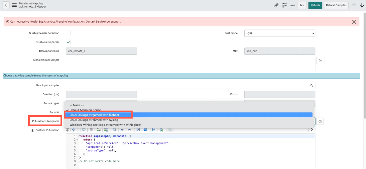Click the Go button
This screenshot has height=169, width=366.
320,60
